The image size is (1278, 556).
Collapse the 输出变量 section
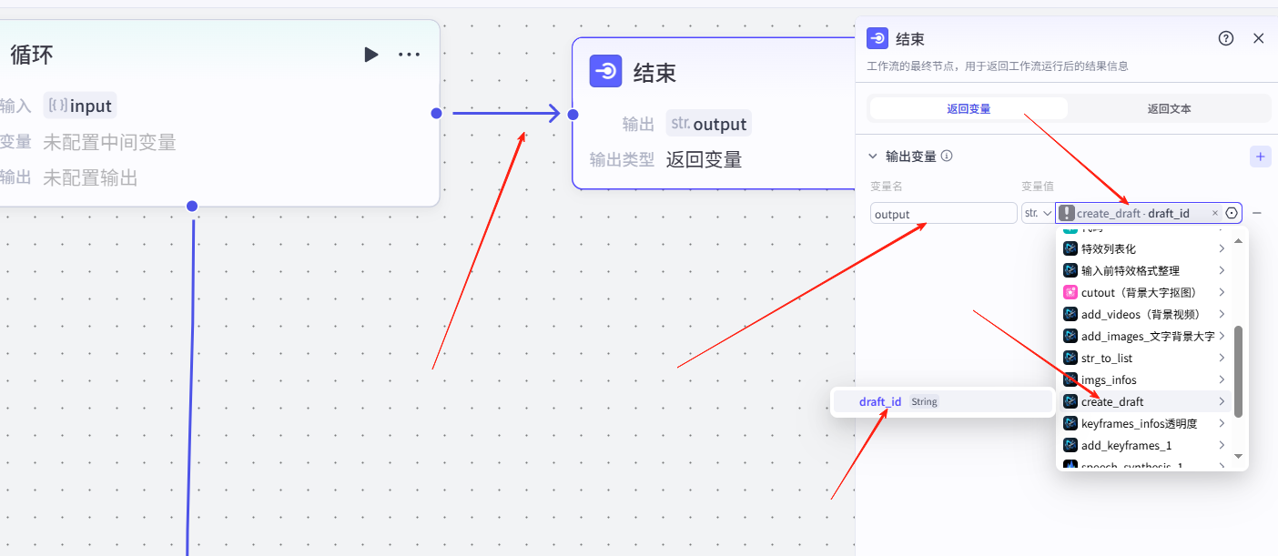pos(873,157)
